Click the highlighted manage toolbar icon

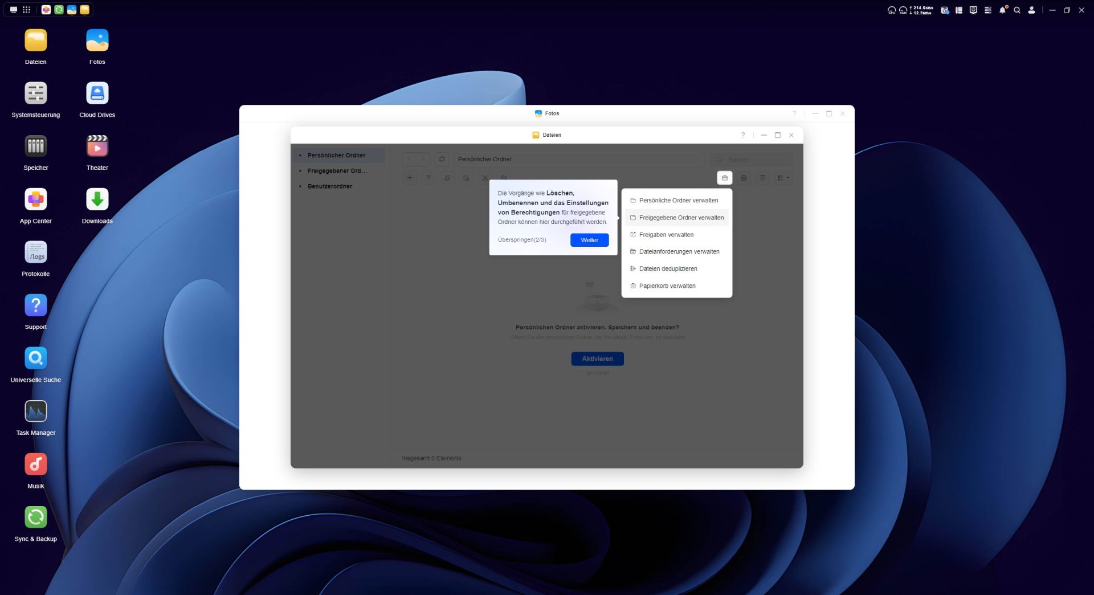(724, 178)
